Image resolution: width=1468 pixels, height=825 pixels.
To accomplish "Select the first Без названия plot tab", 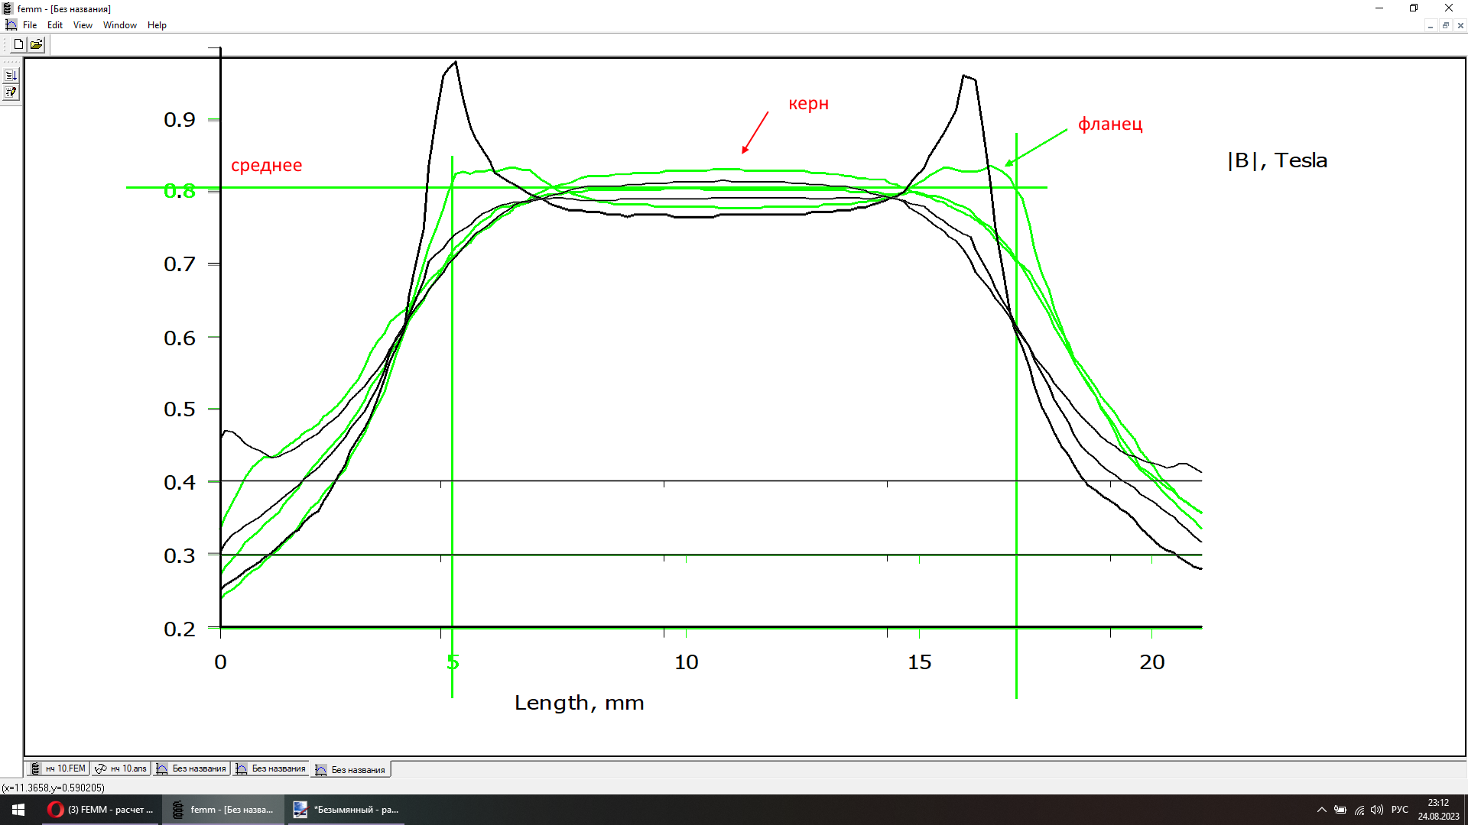I will tap(192, 768).
